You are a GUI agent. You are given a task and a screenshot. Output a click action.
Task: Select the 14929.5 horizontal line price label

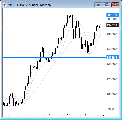(x=113, y=57)
